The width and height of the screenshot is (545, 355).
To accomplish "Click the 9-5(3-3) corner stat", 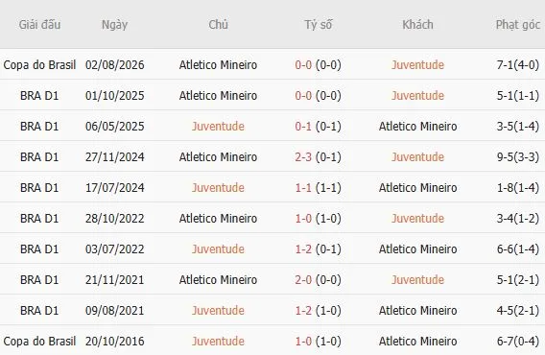I will tap(518, 157).
